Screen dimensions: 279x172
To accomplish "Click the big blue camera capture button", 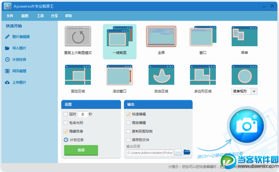I will [x=247, y=126].
